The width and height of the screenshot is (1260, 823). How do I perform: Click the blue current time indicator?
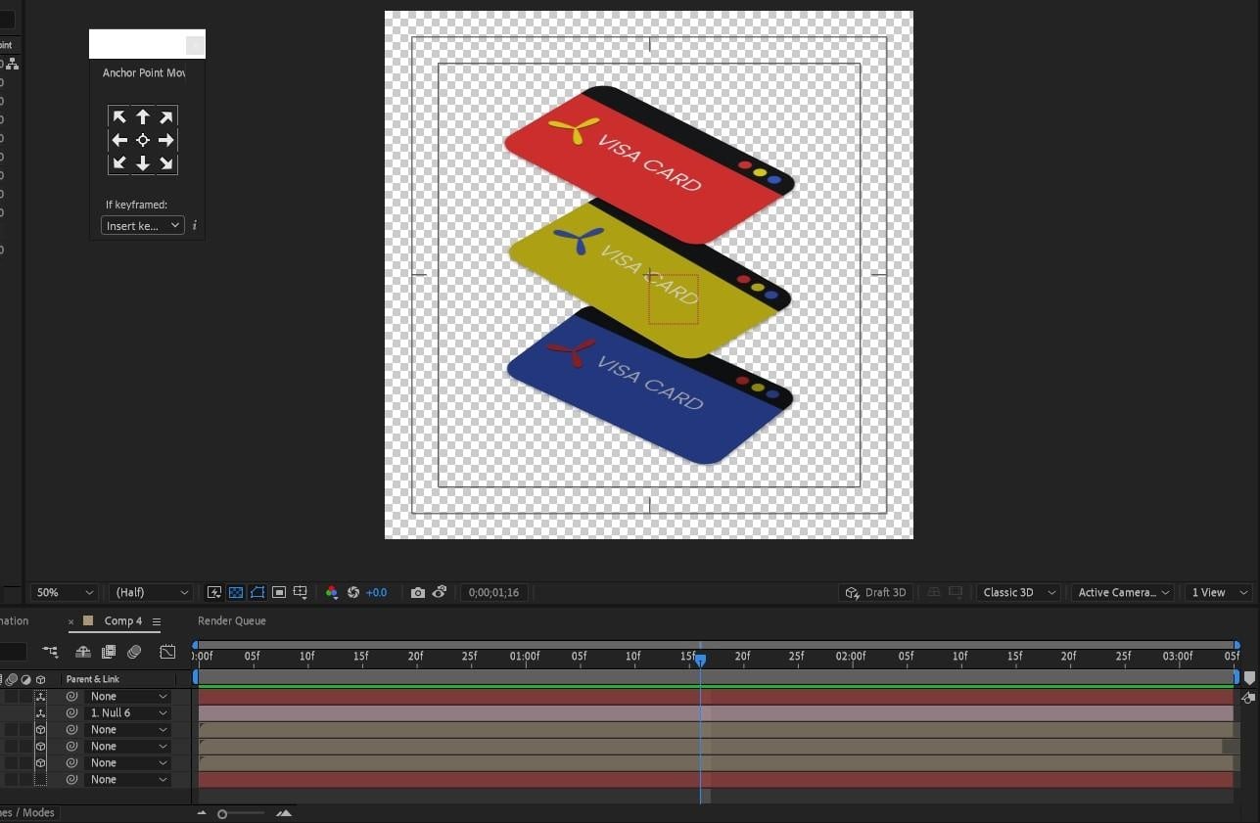click(700, 662)
